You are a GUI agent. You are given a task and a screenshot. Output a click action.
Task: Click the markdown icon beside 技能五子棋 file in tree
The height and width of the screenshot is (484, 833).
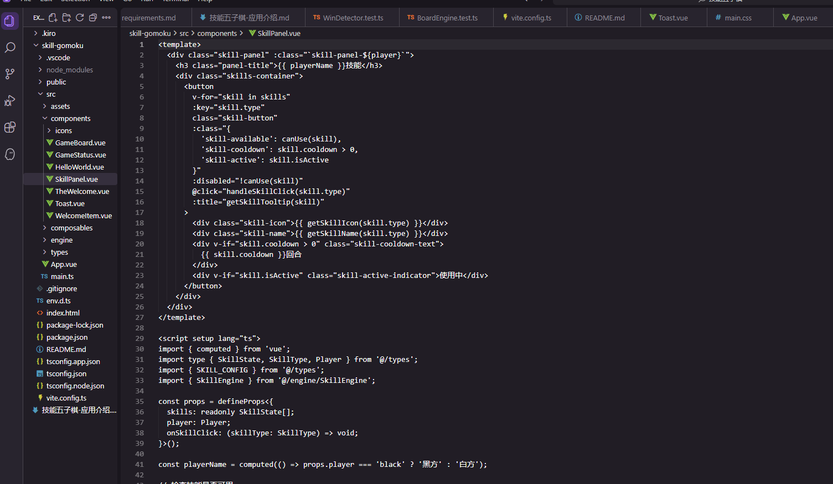tap(35, 410)
